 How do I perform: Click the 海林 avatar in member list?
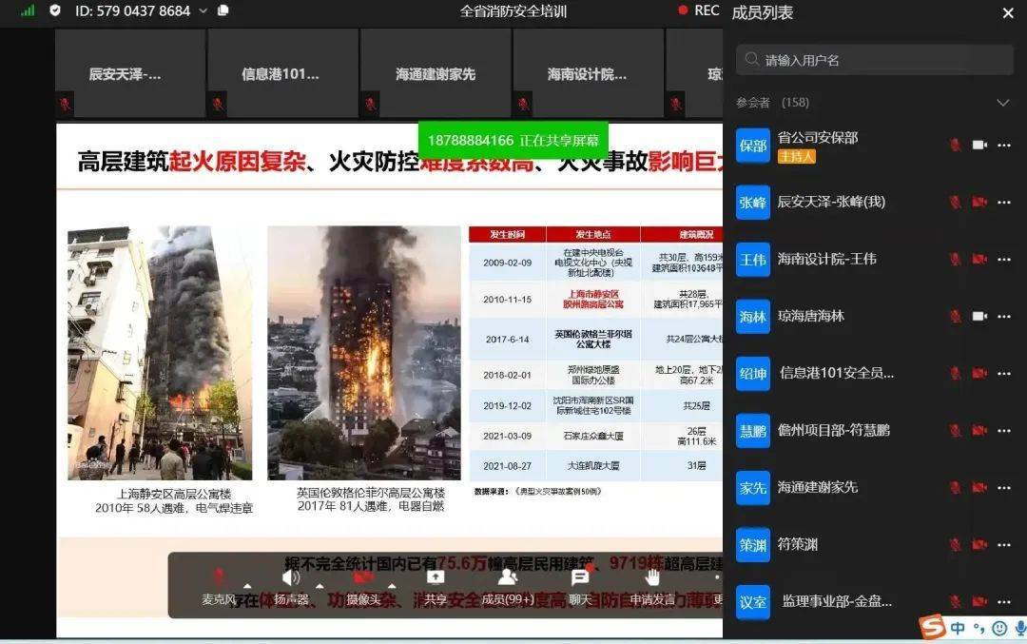coord(752,317)
